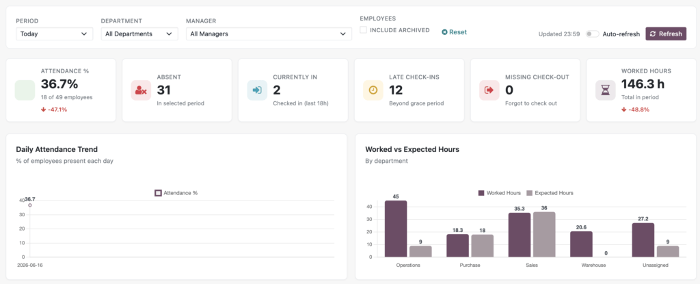Click the Missing Check-out exit icon
Viewport: 700px width, 284px height.
tap(489, 90)
